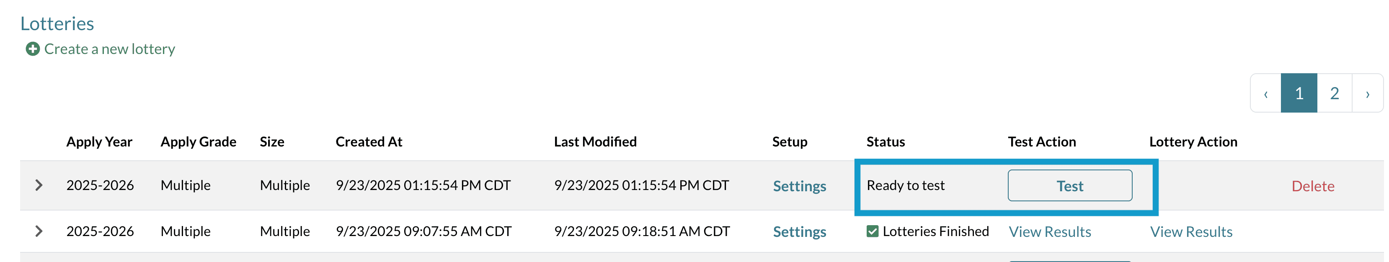
Task: Click the Created At column header
Action: (369, 142)
